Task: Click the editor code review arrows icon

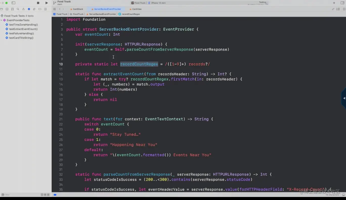Action: pos(333,9)
